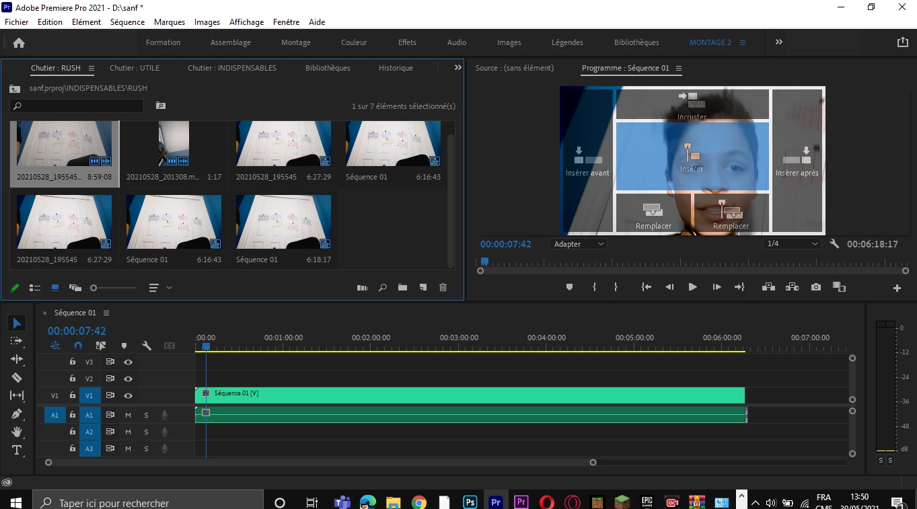Delete selected item with trash icon
The image size is (917, 509).
pyautogui.click(x=443, y=288)
